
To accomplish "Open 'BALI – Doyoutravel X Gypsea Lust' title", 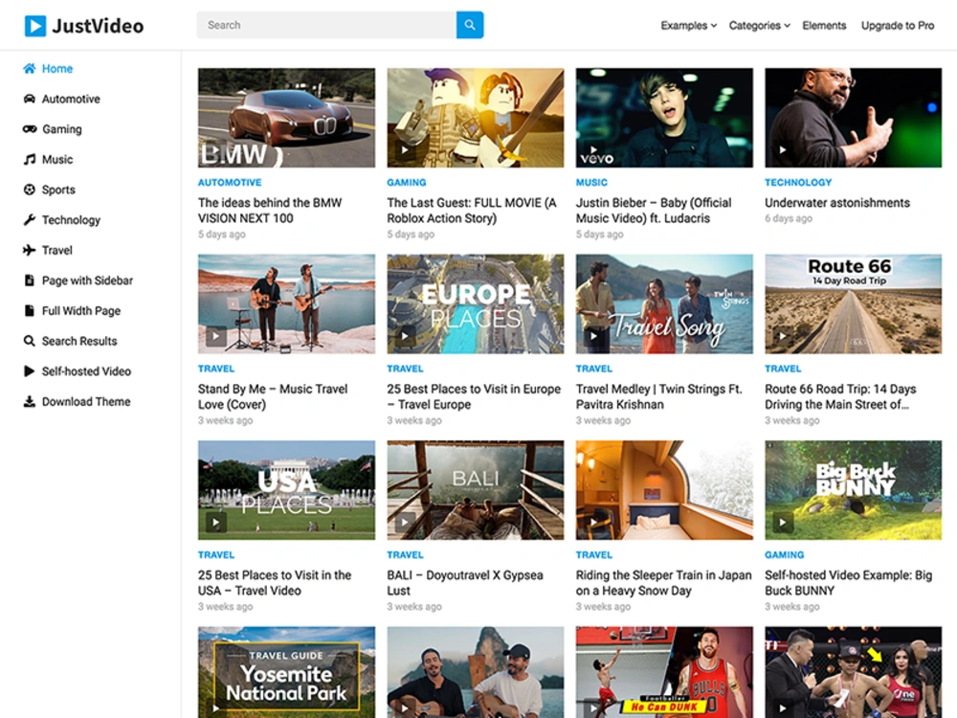I will tap(465, 583).
